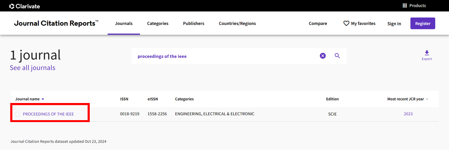Open the Categories tab

click(158, 24)
